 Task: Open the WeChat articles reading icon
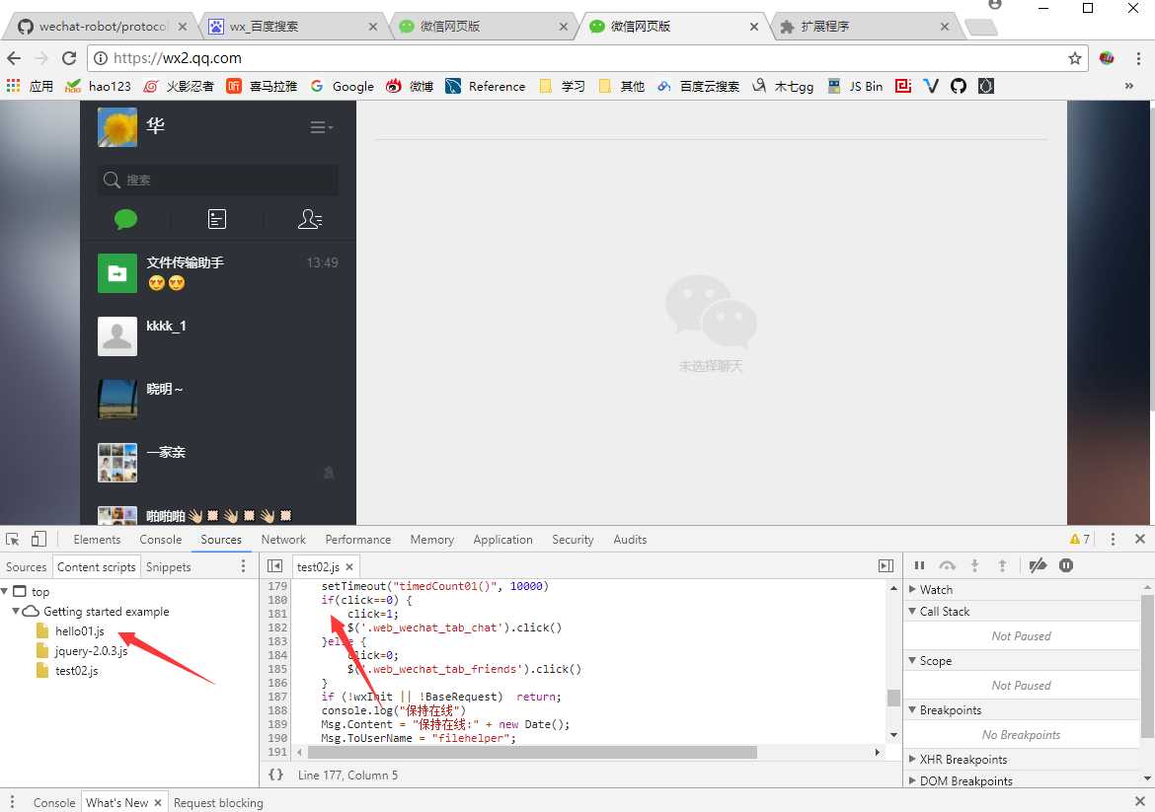pyautogui.click(x=217, y=219)
